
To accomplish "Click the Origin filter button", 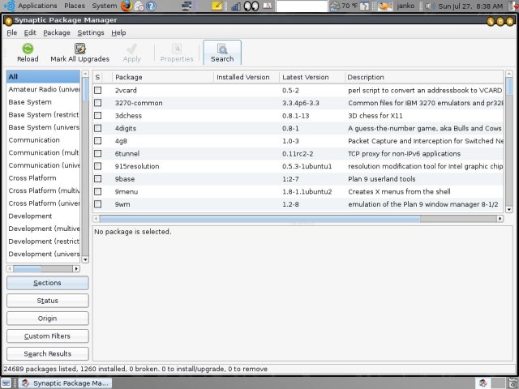I will [47, 318].
